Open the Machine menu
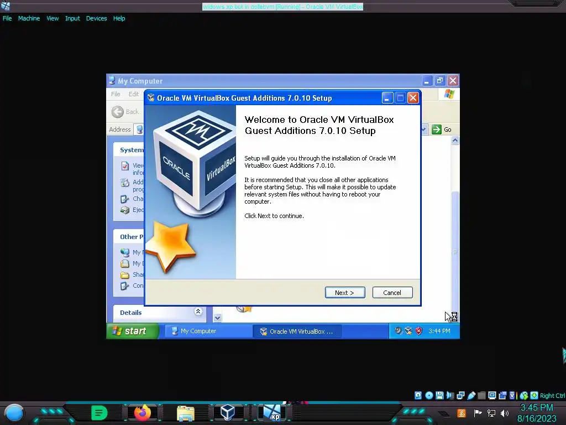 tap(29, 18)
